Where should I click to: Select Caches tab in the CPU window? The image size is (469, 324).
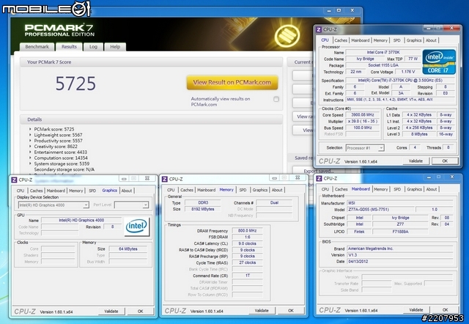click(x=341, y=40)
